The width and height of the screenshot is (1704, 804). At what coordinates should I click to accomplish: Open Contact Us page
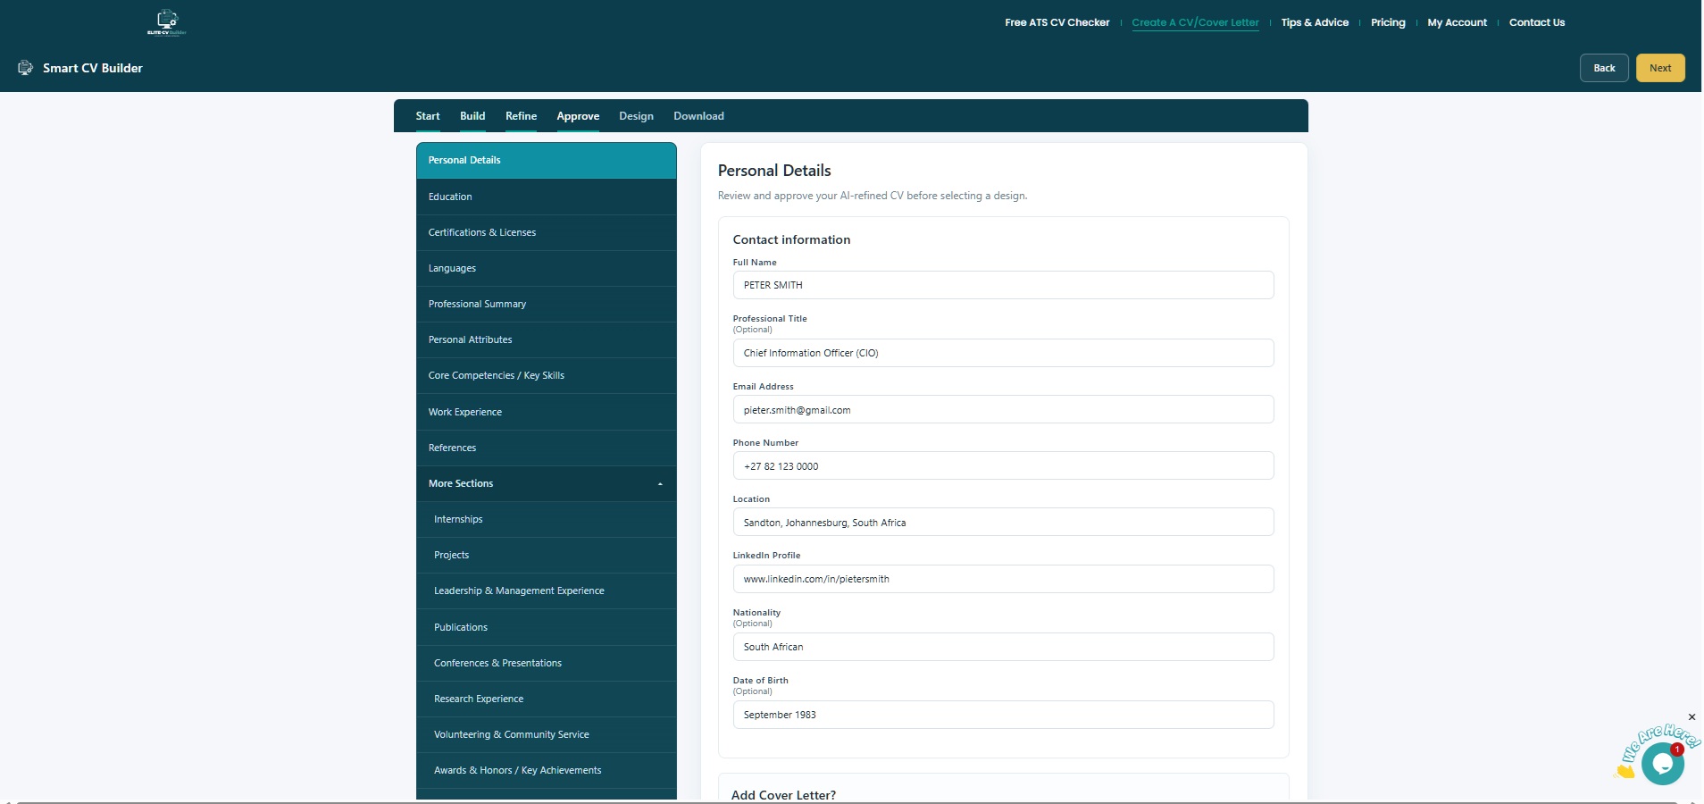click(1536, 22)
